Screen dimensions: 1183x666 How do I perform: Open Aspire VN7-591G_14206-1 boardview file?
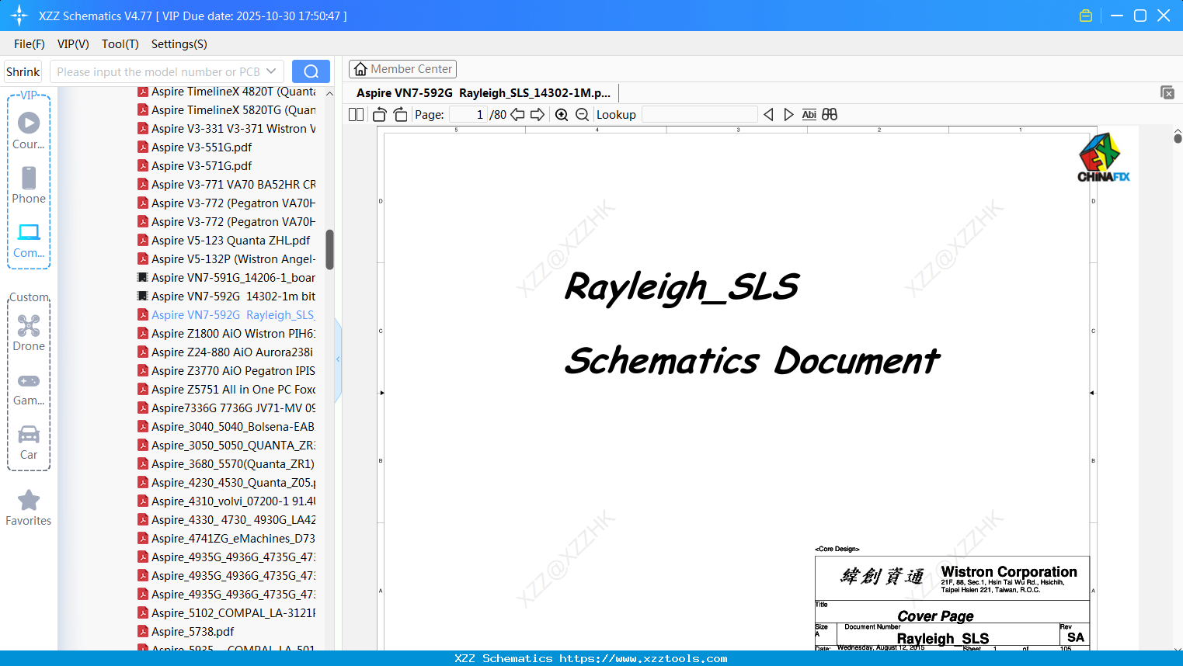(x=227, y=278)
